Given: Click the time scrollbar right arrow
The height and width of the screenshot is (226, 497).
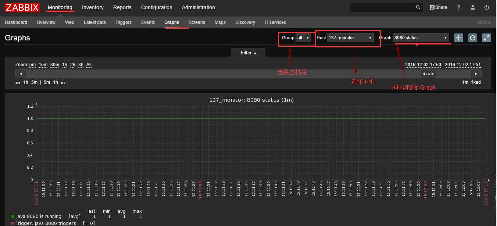Looking at the screenshot, I should [x=476, y=74].
